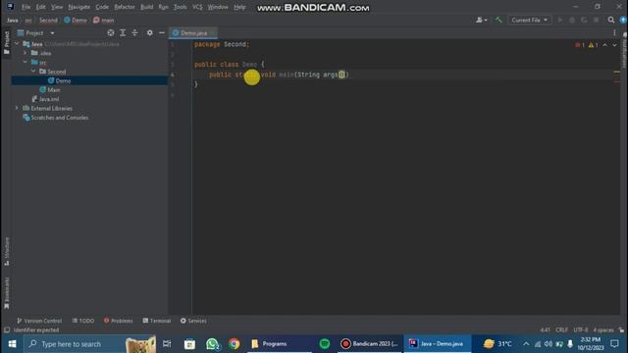This screenshot has width=628, height=353.
Task: Click the CRLF line separator widget
Action: click(561, 329)
